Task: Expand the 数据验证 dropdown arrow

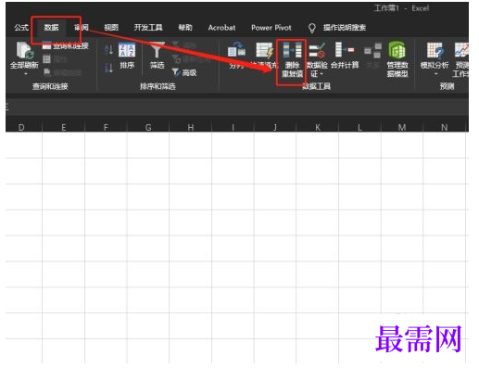Action: pyautogui.click(x=321, y=74)
